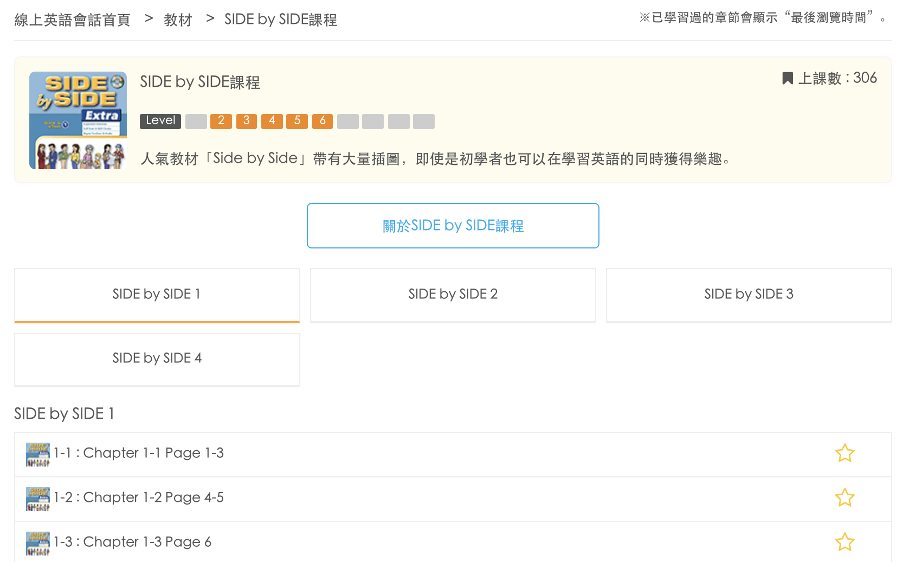Image resolution: width=903 pixels, height=562 pixels.
Task: Click the orange Level 4 badge
Action: 272,121
